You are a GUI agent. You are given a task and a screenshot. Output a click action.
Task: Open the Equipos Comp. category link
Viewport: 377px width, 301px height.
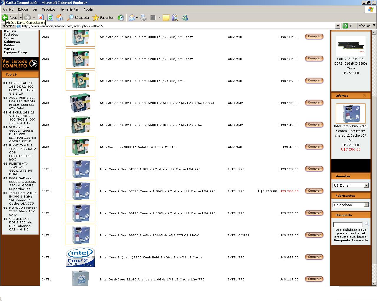16,52
